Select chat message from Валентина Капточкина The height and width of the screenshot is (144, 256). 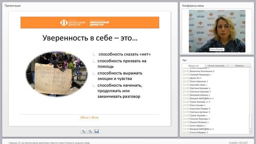(199, 71)
